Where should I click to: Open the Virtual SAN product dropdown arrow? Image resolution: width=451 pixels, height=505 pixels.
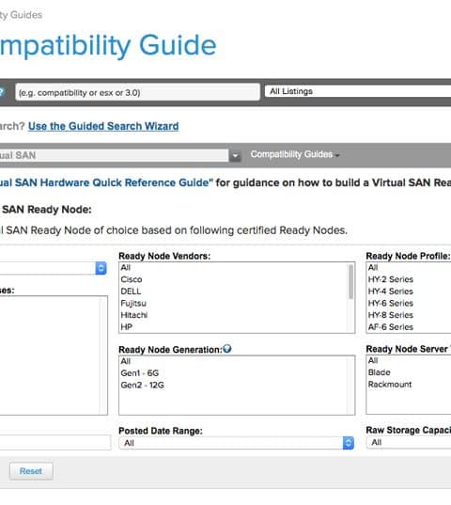coord(235,156)
